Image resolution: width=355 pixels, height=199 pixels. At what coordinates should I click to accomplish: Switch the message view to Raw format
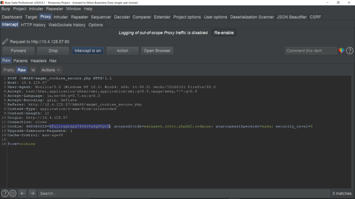[x=22, y=70]
